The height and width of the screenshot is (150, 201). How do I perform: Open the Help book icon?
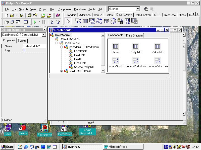pyautogui.click(x=58, y=15)
